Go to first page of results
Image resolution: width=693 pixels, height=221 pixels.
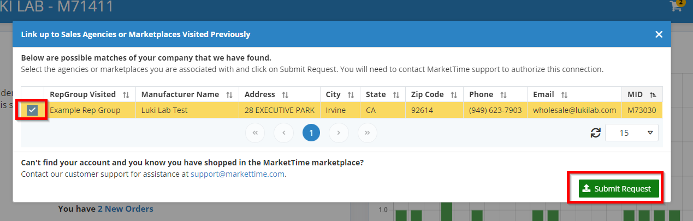pyautogui.click(x=256, y=133)
